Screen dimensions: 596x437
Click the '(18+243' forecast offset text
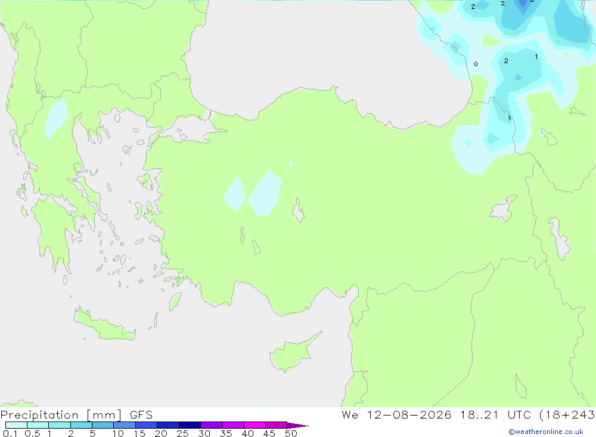[567, 414]
